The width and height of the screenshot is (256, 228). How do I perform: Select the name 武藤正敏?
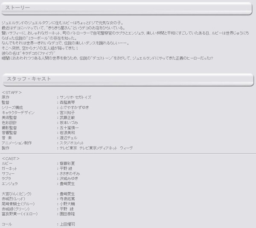click(67, 117)
